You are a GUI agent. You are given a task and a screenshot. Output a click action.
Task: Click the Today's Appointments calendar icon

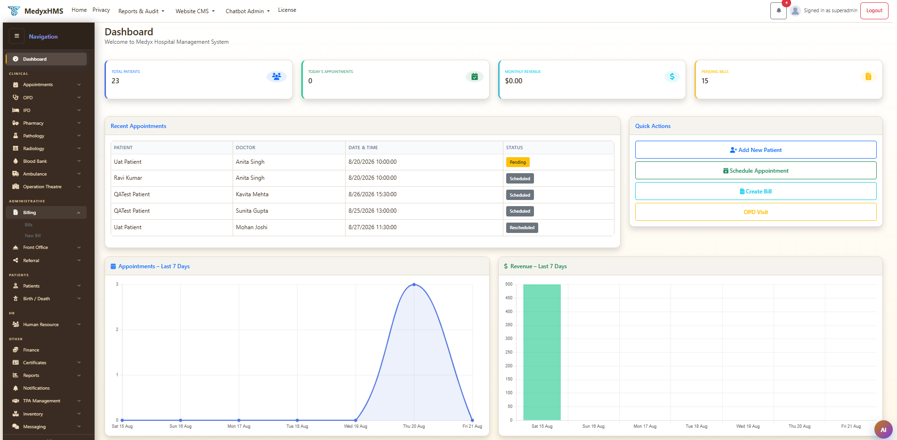[x=475, y=76]
